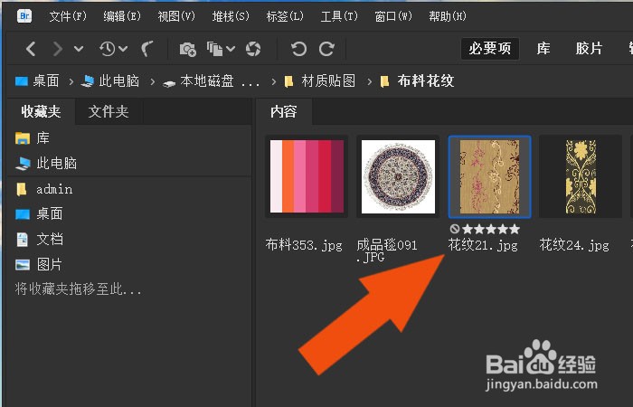The width and height of the screenshot is (633, 407).
Task: Click the get photos from camera icon
Action: [x=188, y=49]
